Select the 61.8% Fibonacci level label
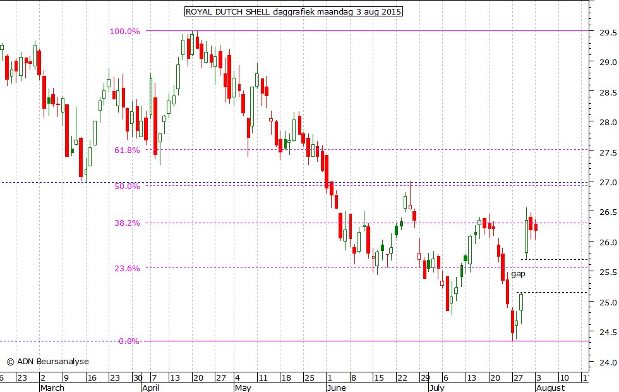The height and width of the screenshot is (392, 619). point(127,150)
